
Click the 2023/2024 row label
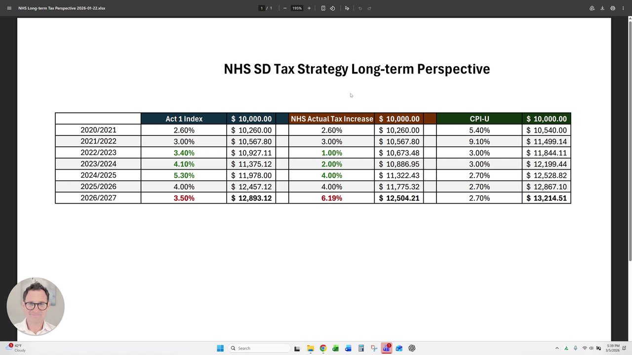[98, 164]
